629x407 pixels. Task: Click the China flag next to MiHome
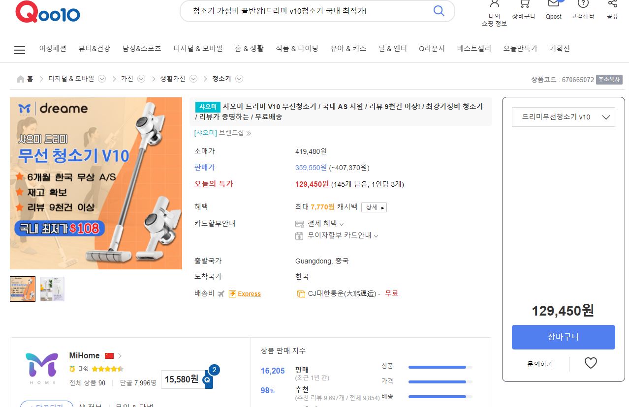pos(109,356)
